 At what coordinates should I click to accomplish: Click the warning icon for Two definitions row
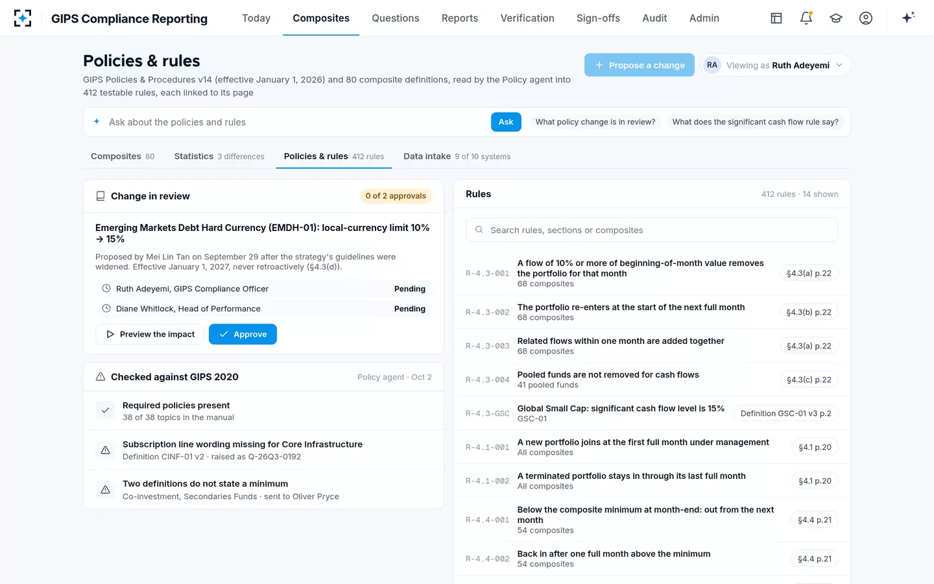click(x=105, y=489)
